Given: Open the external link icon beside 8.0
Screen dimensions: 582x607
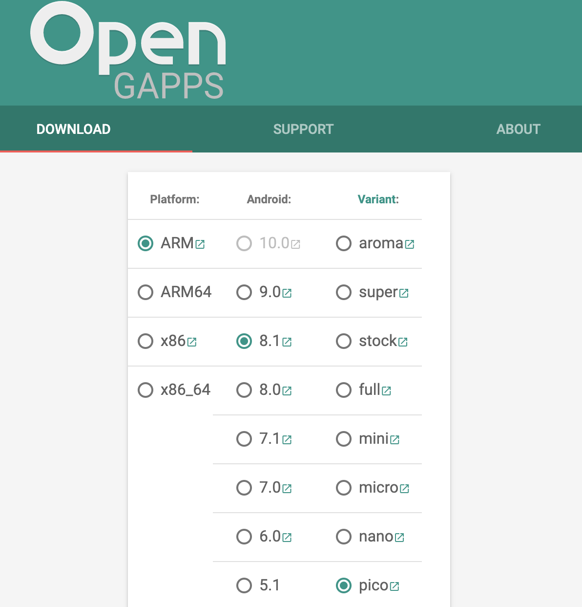Looking at the screenshot, I should tap(287, 391).
